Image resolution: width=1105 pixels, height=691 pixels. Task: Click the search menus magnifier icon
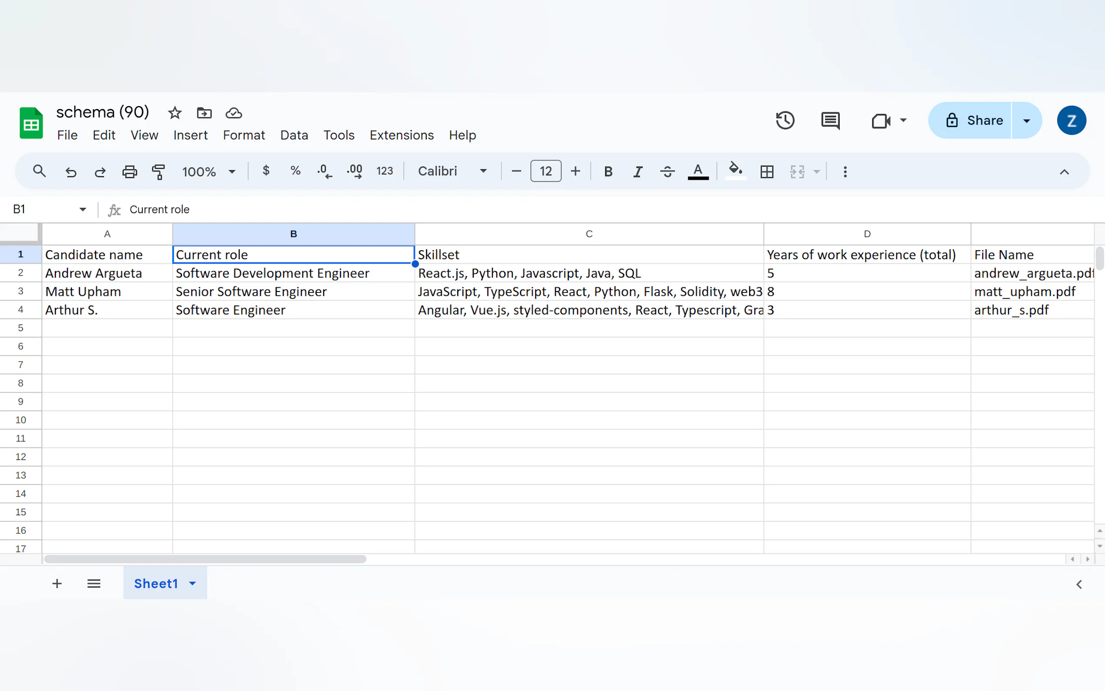39,171
